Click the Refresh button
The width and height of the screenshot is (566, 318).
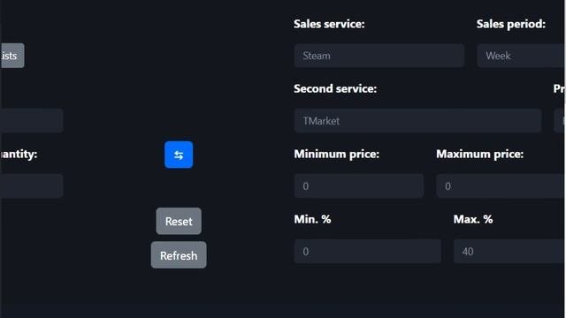tap(179, 255)
